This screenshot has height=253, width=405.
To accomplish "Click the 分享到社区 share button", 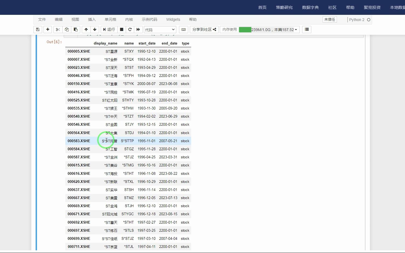I will coord(204,29).
